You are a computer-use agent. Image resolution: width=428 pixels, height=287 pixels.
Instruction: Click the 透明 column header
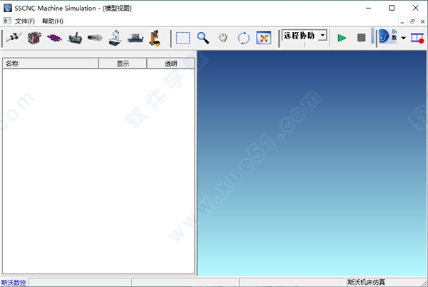170,64
